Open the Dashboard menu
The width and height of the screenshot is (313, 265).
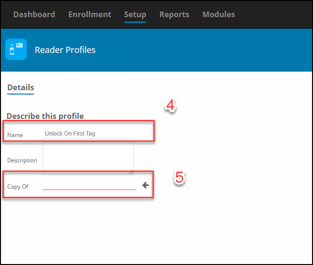coord(34,14)
